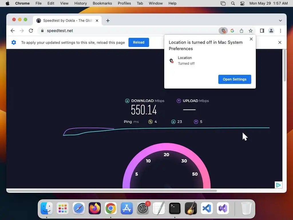Open Visual Studio Code from the Dock
The image size is (293, 220).
pyautogui.click(x=207, y=208)
